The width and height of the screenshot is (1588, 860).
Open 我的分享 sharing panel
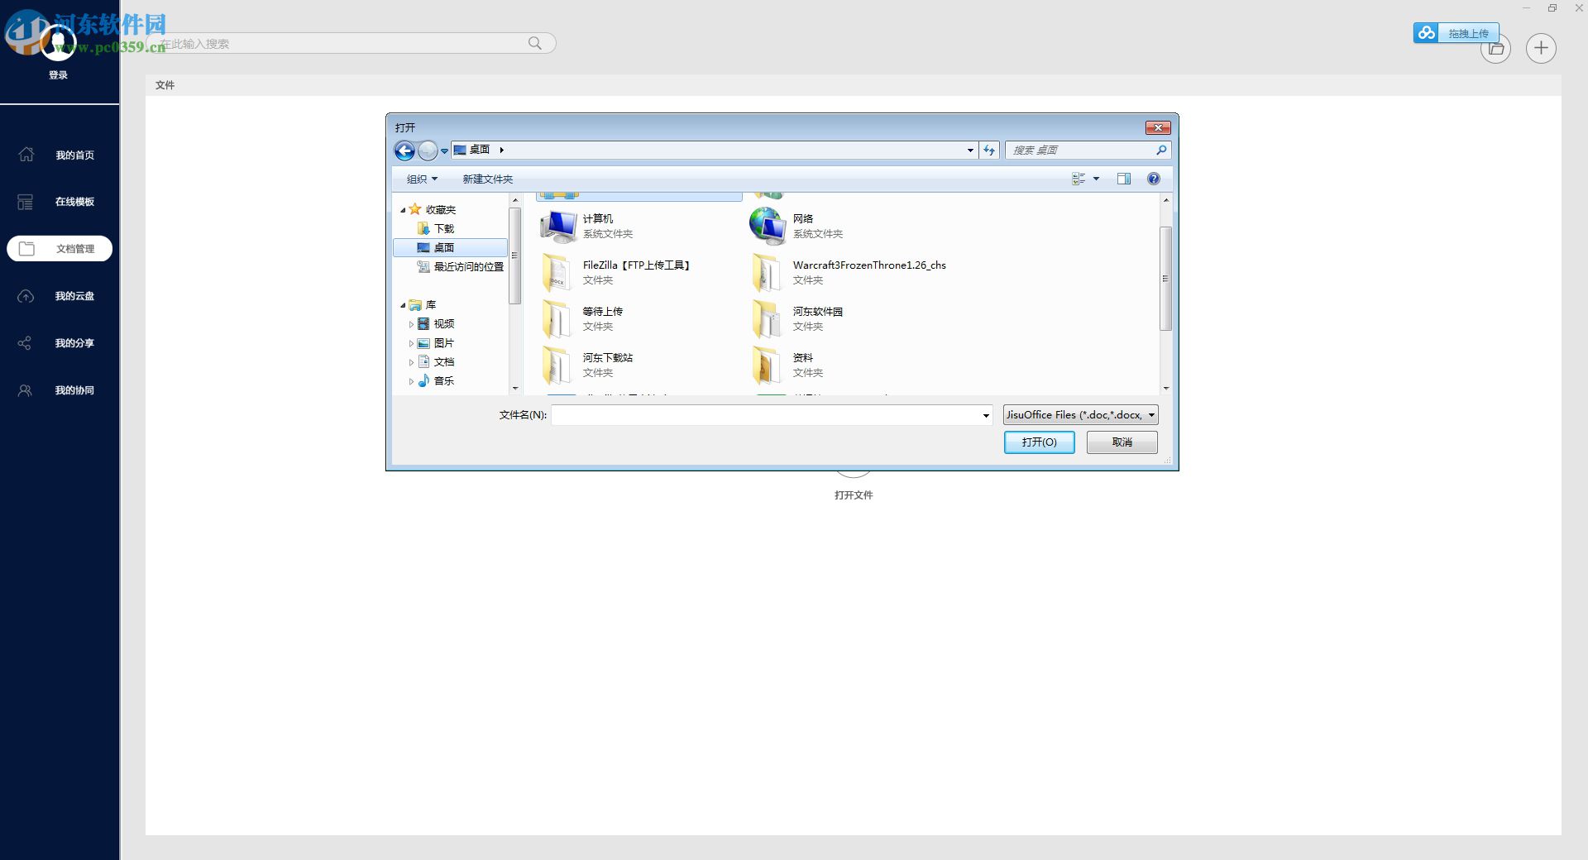point(26,342)
